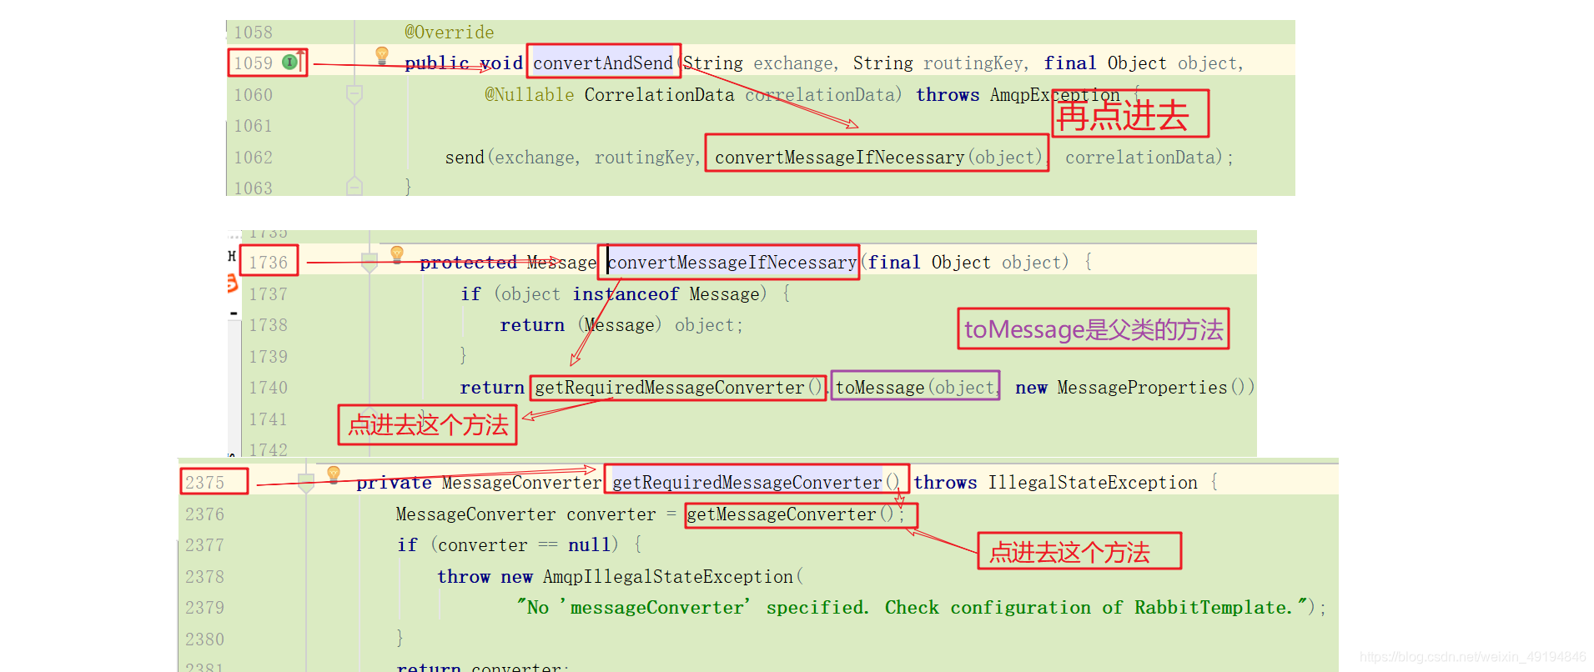Click line number 2376 in the gutter

pos(204,514)
